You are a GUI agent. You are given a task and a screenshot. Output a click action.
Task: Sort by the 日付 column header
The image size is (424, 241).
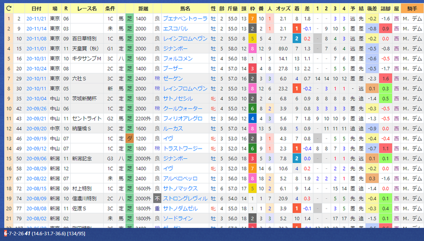pyautogui.click(x=36, y=8)
